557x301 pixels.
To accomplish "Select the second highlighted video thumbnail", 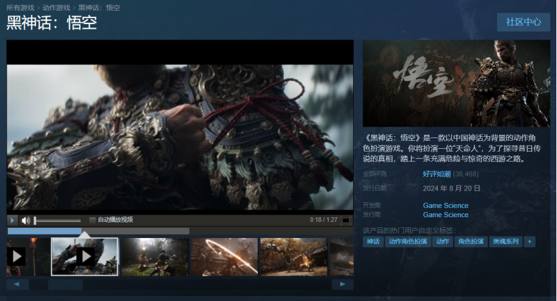I will (85, 256).
